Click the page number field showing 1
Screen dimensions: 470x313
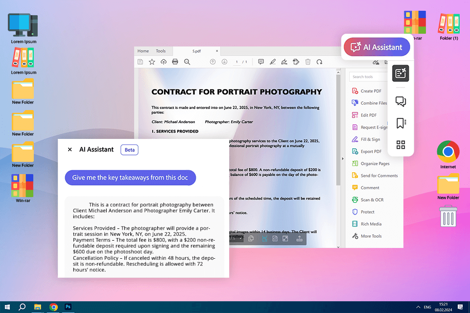tap(237, 62)
